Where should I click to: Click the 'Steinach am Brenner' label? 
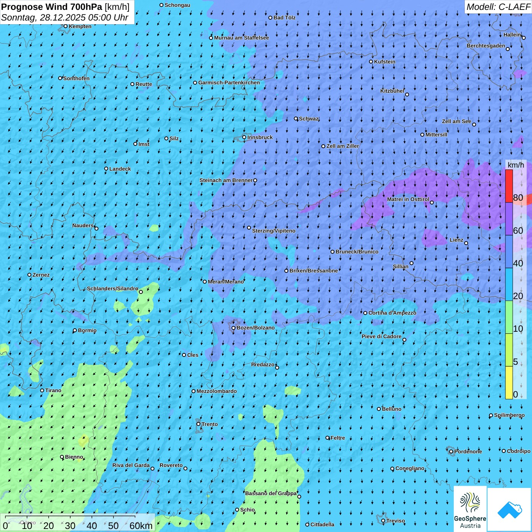226,180
